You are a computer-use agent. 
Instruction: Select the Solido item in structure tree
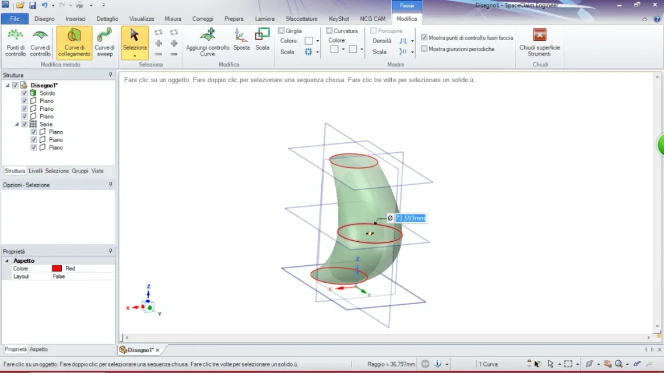coord(47,93)
